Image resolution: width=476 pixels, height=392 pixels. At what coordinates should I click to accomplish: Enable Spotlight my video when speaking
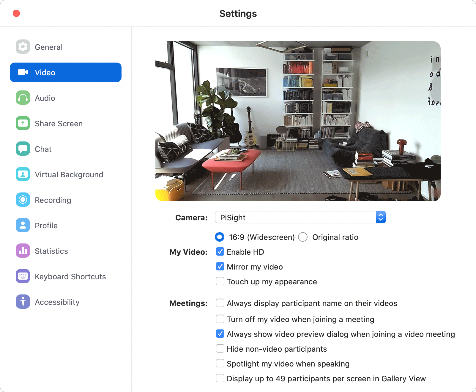[220, 363]
